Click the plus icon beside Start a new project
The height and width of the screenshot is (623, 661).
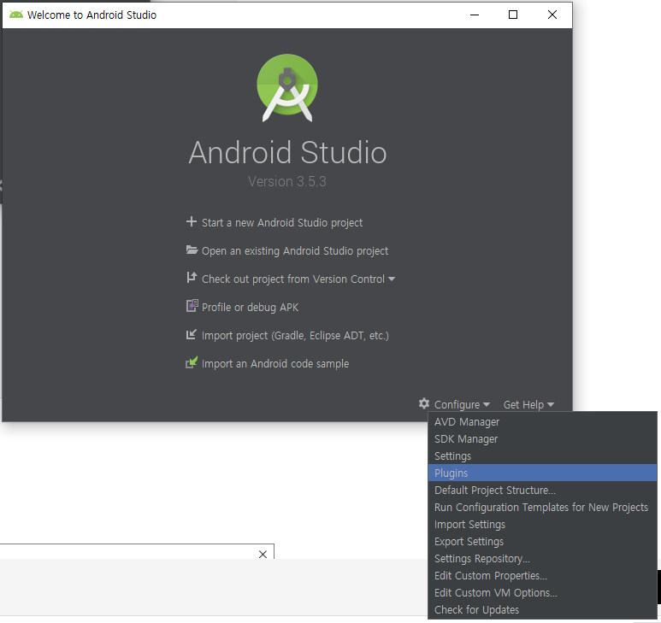click(x=192, y=221)
